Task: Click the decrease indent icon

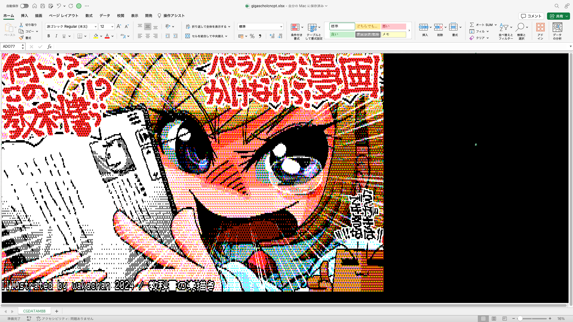Action: point(168,36)
